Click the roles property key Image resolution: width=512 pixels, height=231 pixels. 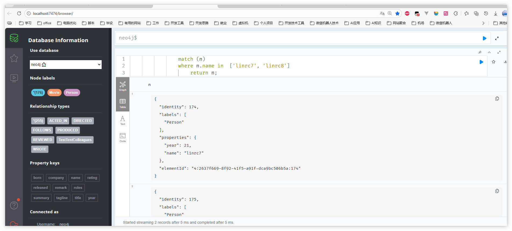[78, 187]
